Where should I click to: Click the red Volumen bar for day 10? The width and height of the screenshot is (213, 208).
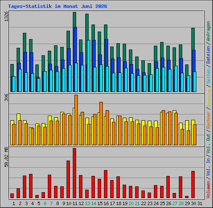68,179
